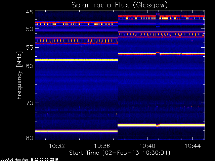Click the yellow band near 57 MHz, right half

tap(161, 54)
